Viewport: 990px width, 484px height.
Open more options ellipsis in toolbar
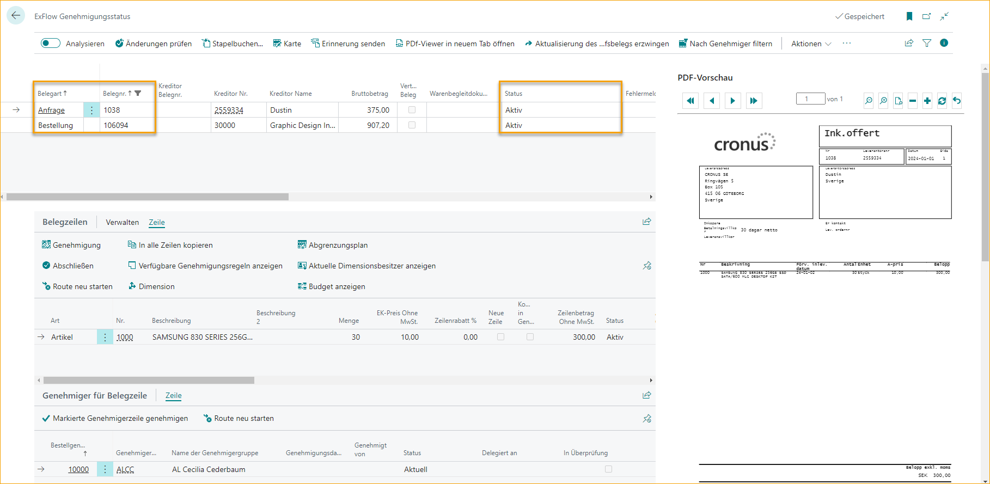click(x=846, y=44)
